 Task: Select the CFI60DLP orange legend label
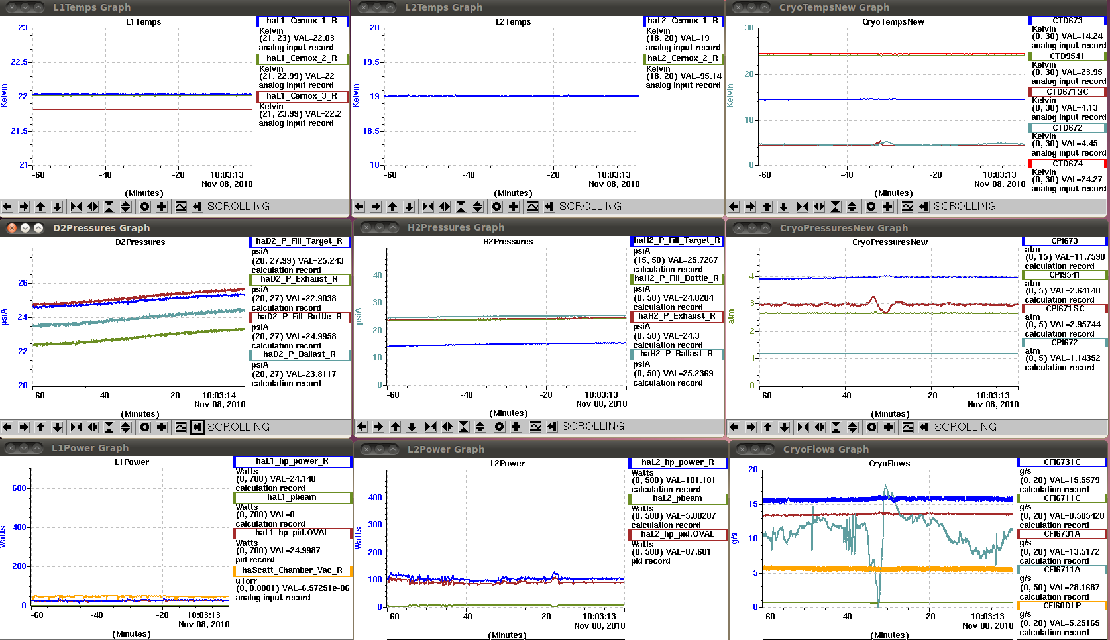[1062, 606]
